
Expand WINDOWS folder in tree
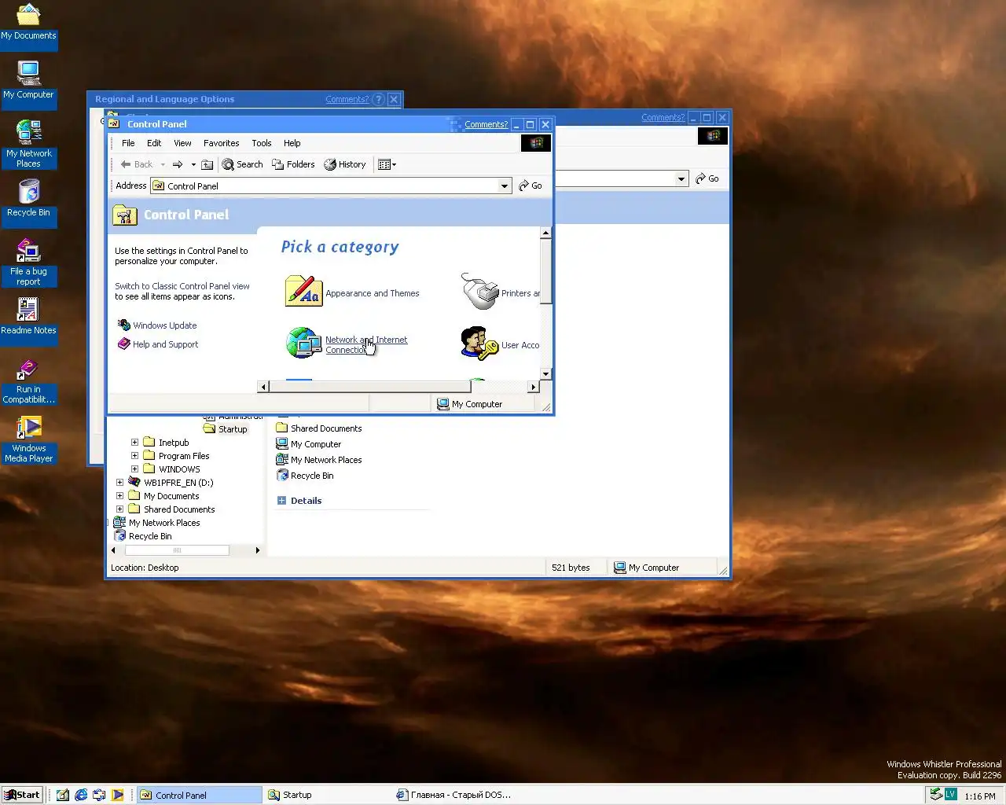(134, 469)
